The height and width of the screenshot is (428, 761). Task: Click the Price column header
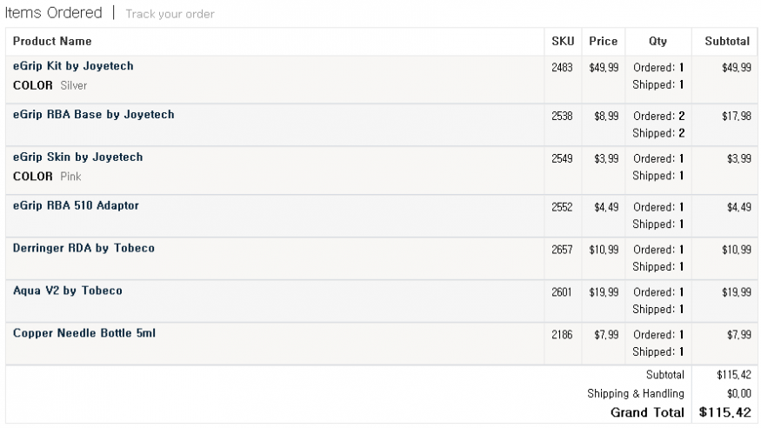(604, 41)
